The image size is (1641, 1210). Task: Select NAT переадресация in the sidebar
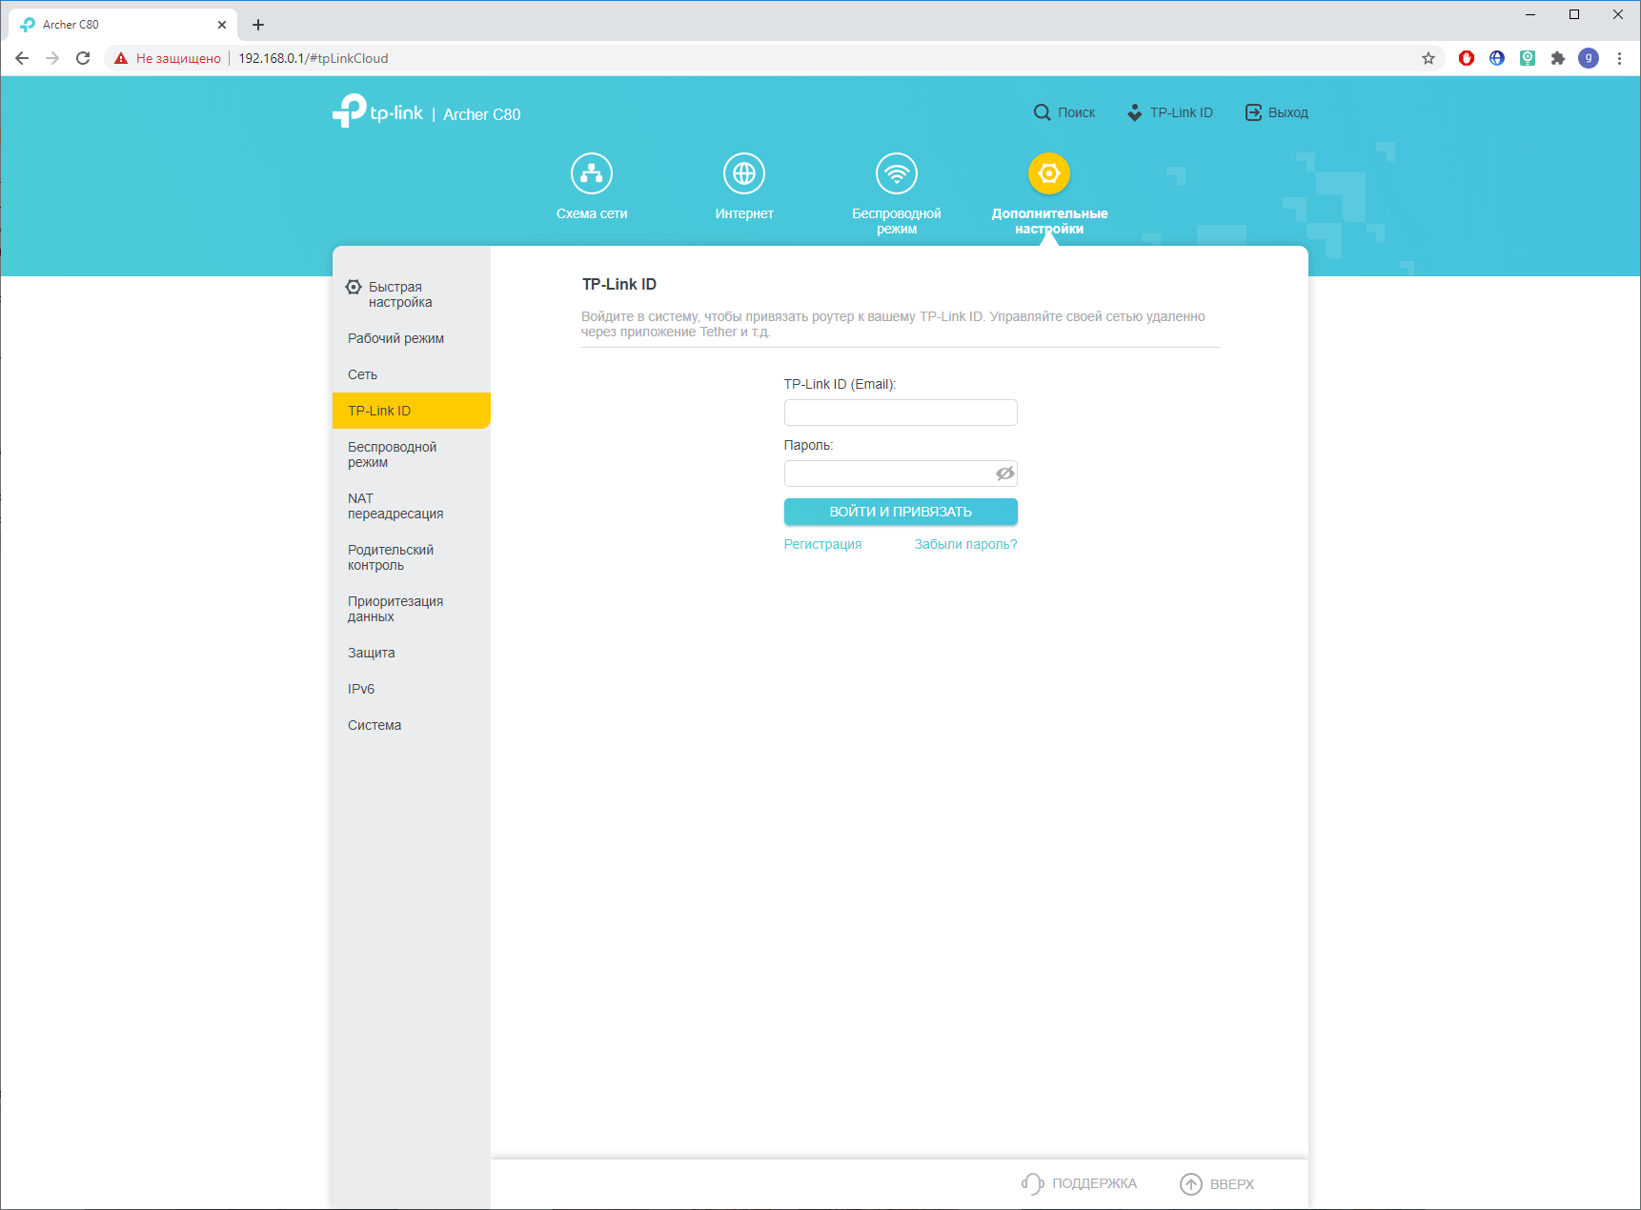pos(395,506)
